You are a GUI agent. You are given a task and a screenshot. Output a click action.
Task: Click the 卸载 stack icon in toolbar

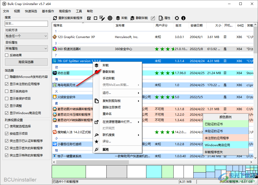click(x=118, y=18)
